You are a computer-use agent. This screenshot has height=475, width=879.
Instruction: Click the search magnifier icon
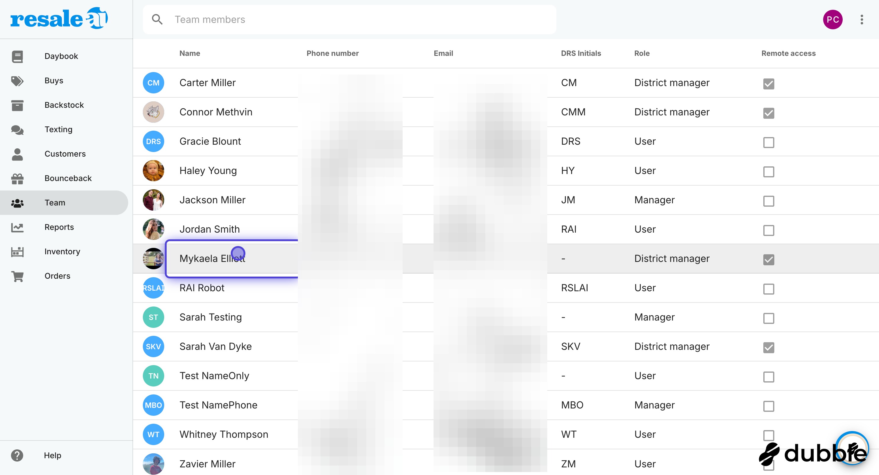pyautogui.click(x=157, y=20)
